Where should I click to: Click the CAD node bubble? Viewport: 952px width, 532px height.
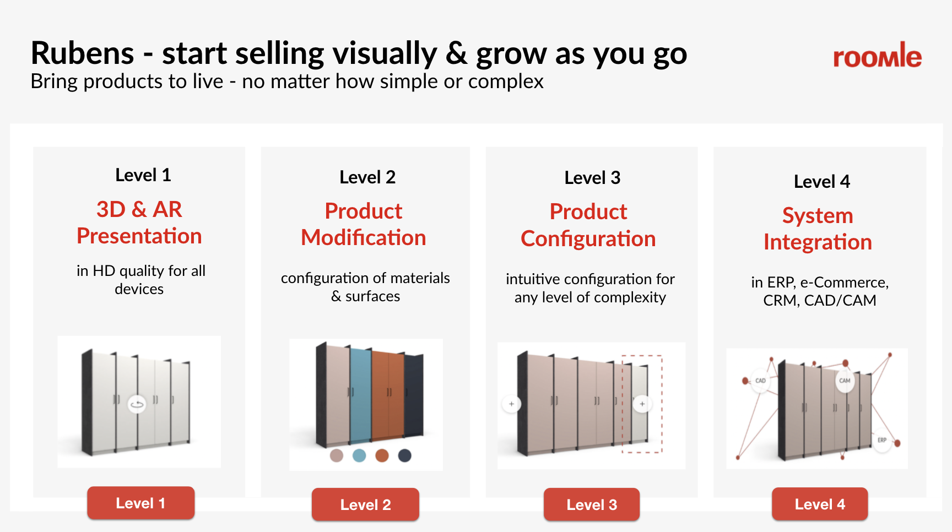point(760,381)
